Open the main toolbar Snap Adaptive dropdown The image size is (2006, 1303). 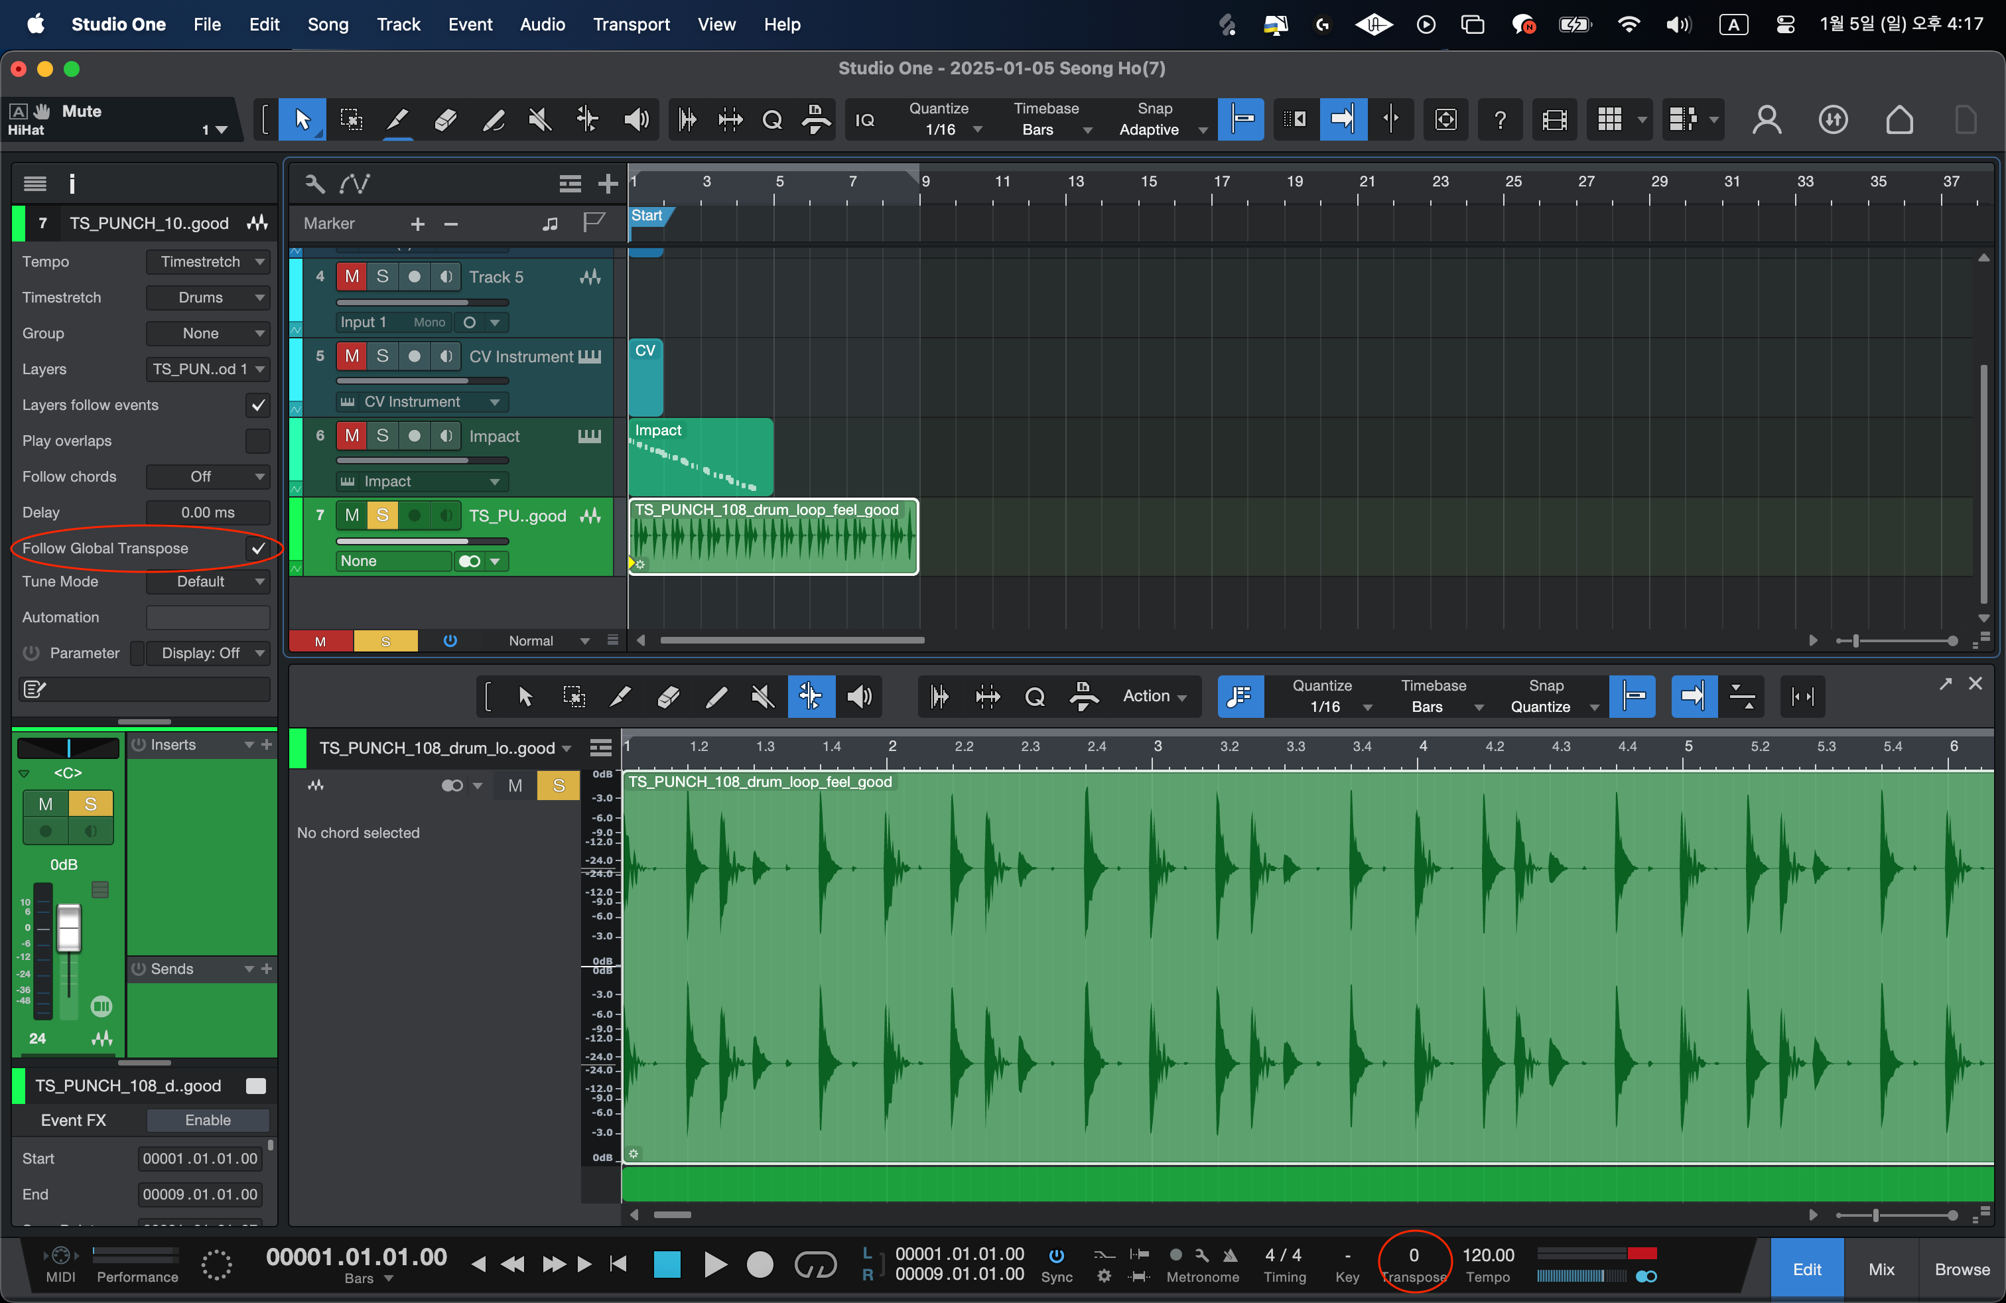(1162, 129)
